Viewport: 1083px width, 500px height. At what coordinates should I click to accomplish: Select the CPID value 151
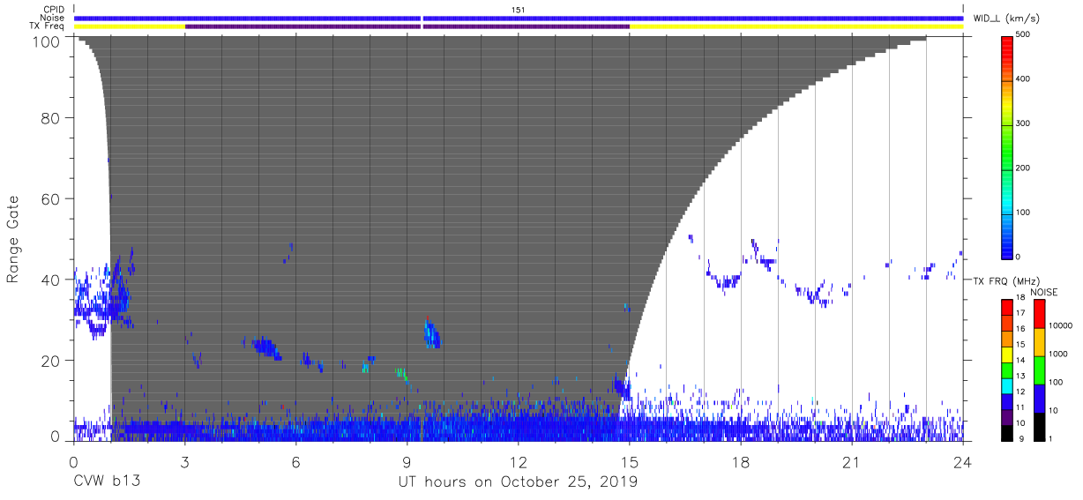tap(519, 10)
